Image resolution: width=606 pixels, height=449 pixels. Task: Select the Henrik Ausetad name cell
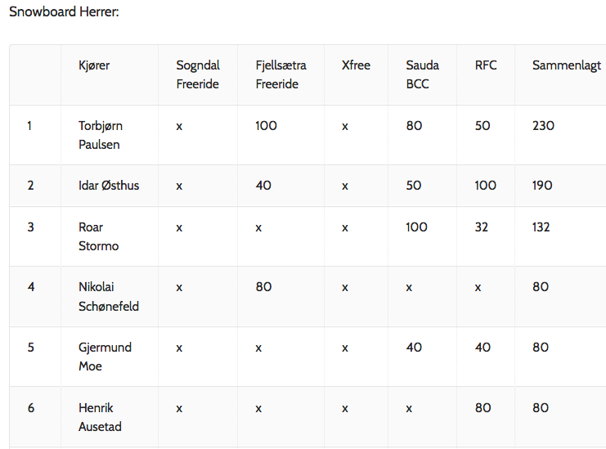point(100,417)
